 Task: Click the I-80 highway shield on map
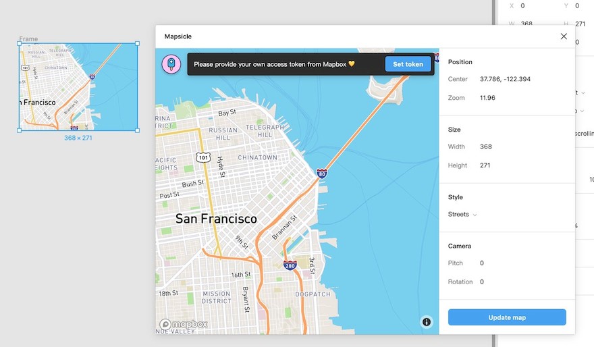click(x=322, y=174)
